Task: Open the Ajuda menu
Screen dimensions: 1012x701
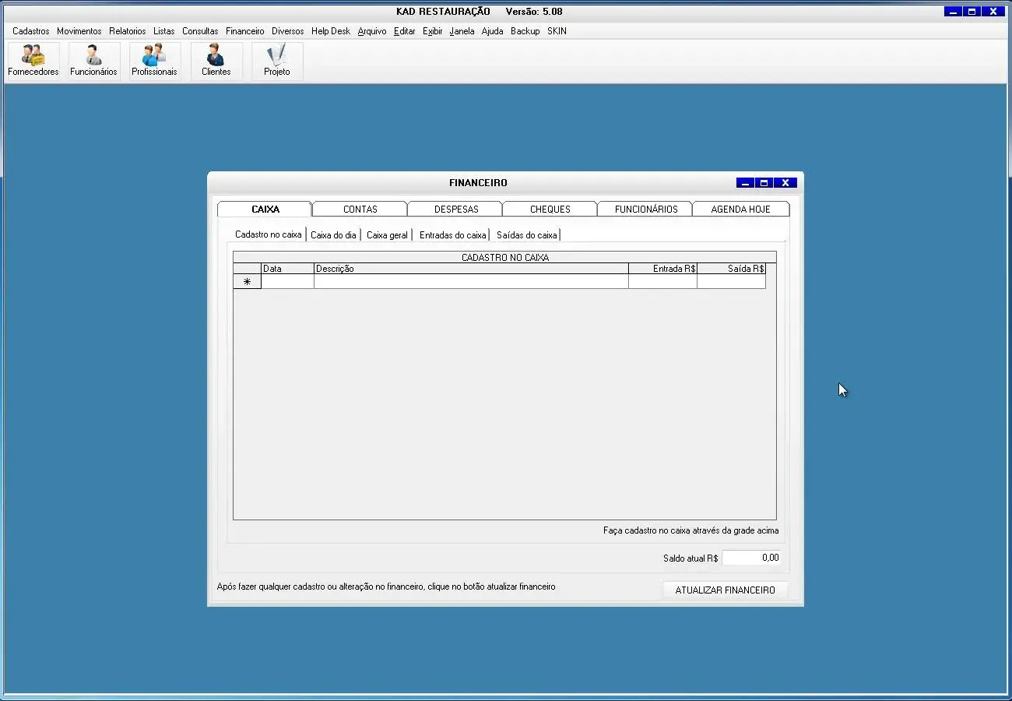Action: pyautogui.click(x=493, y=31)
